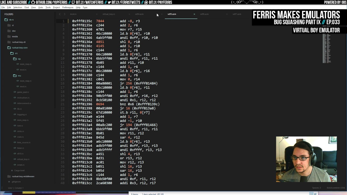The height and width of the screenshot is (195, 347).
Task: Place cursor on address 0xfff81384 line
Action: [x=115, y=83]
